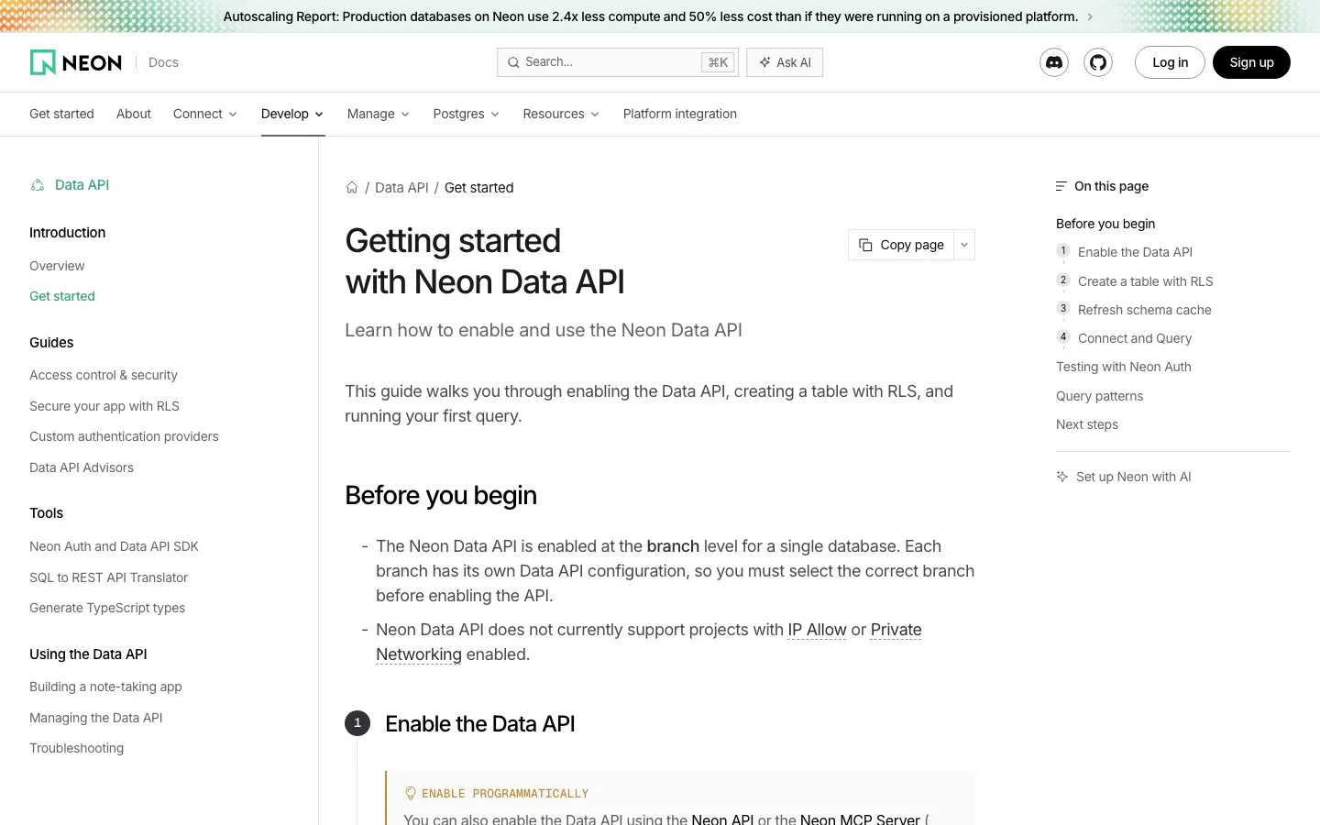Open Platform integration nav item

pyautogui.click(x=680, y=114)
